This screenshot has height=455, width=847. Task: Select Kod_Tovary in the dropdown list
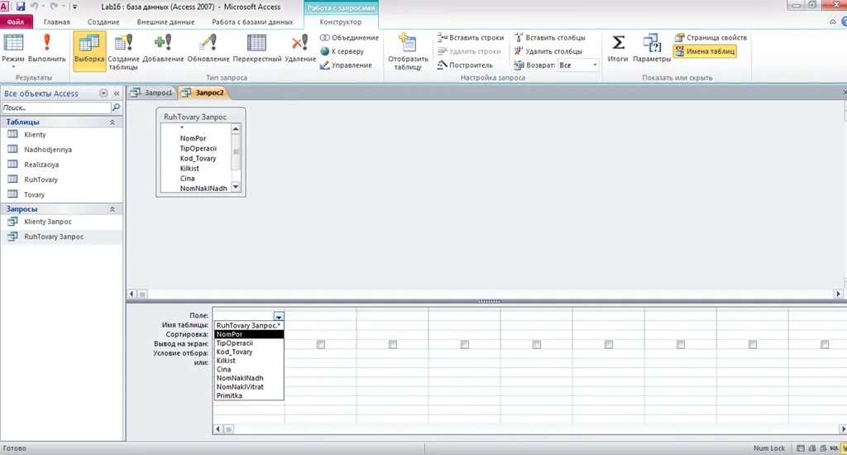pos(248,352)
